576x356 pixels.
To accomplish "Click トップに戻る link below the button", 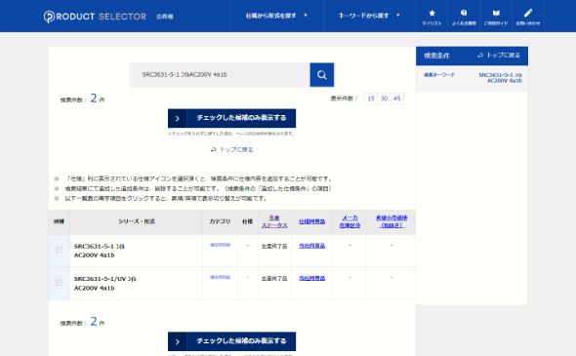I will [x=231, y=150].
